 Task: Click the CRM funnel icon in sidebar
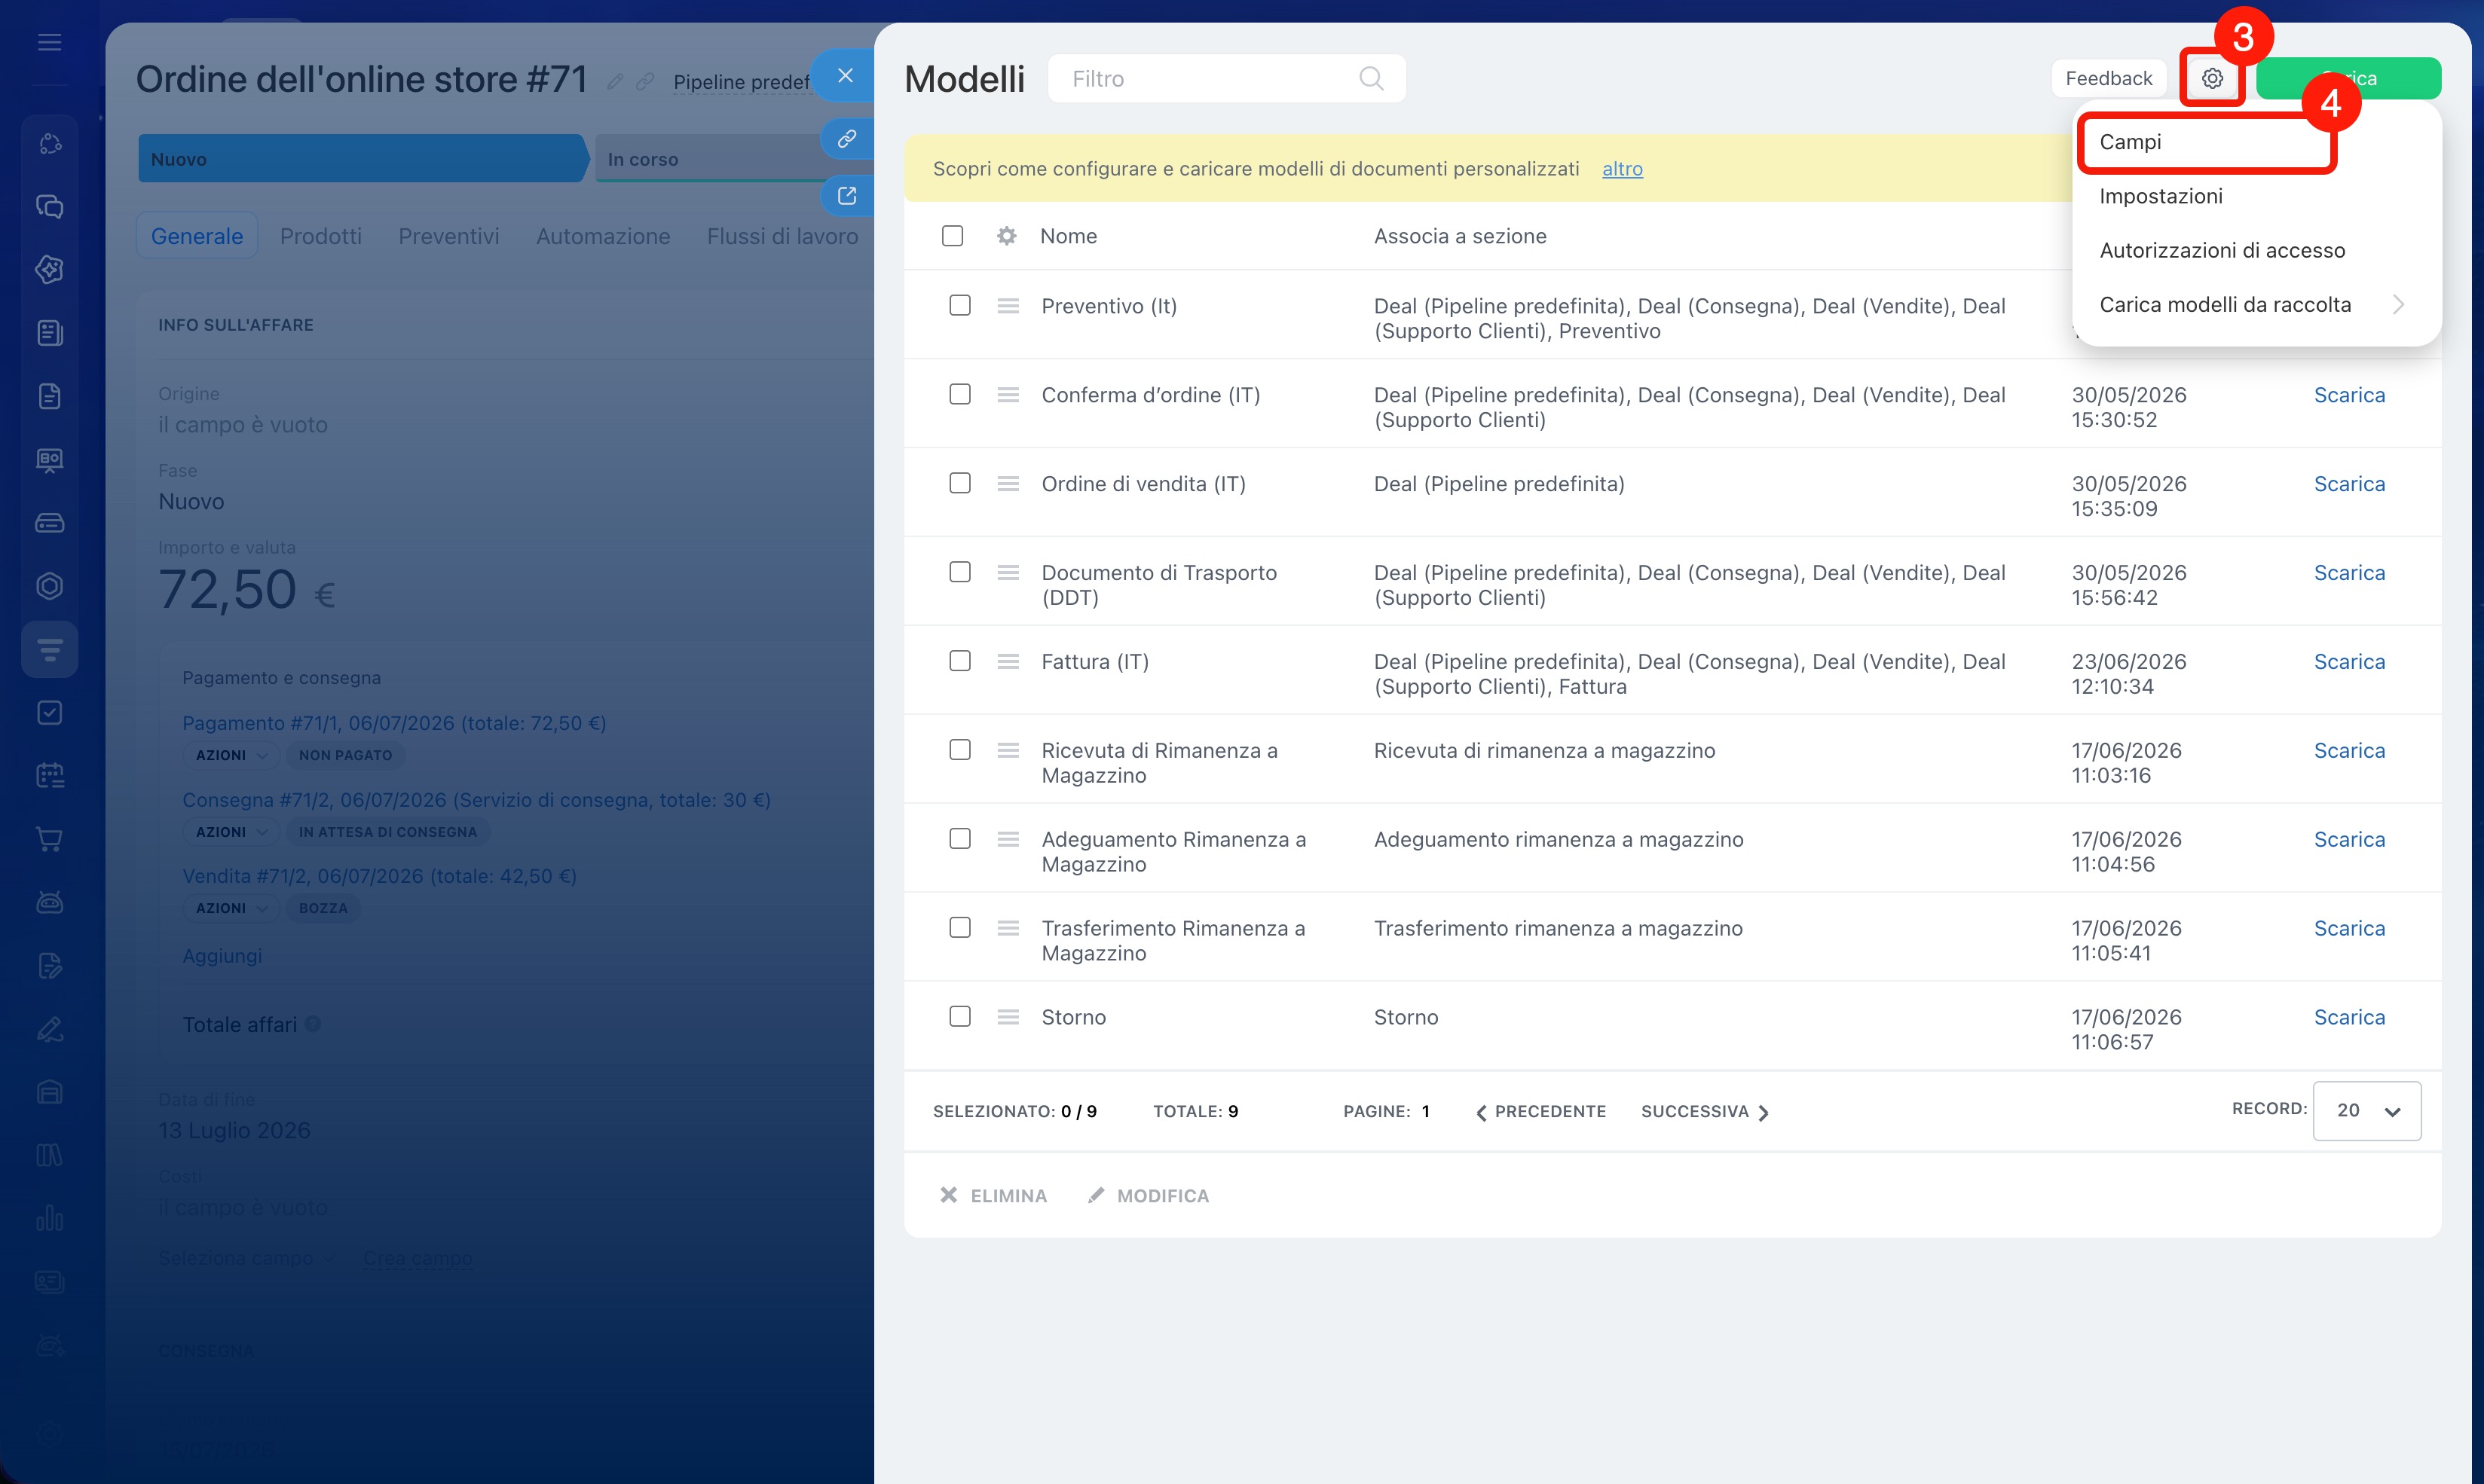click(x=49, y=650)
